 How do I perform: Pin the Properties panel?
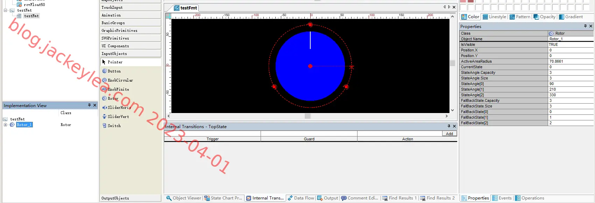(585, 26)
